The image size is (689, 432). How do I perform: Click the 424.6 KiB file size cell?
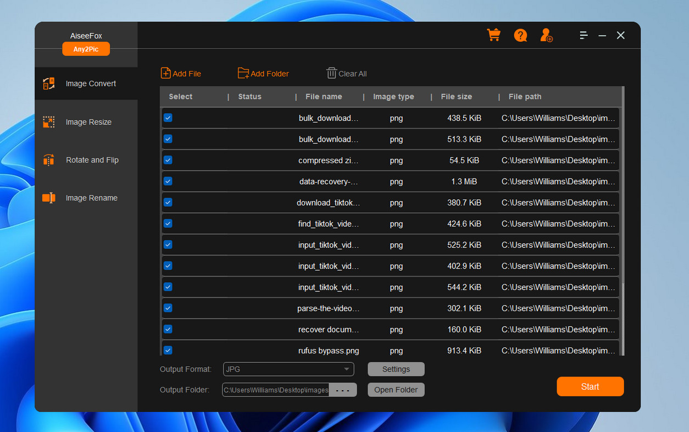(x=464, y=224)
